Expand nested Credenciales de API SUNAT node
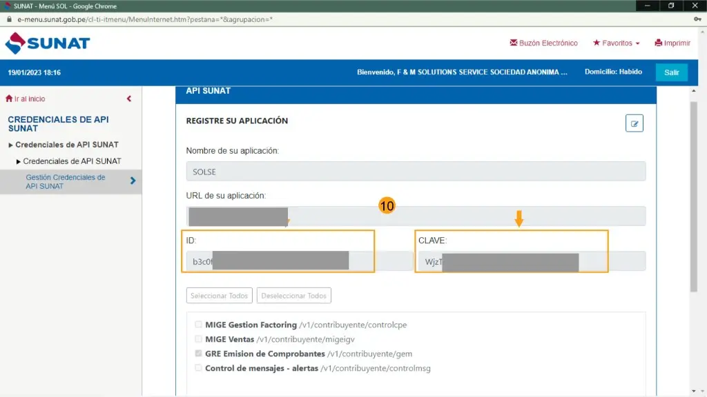 (x=19, y=161)
